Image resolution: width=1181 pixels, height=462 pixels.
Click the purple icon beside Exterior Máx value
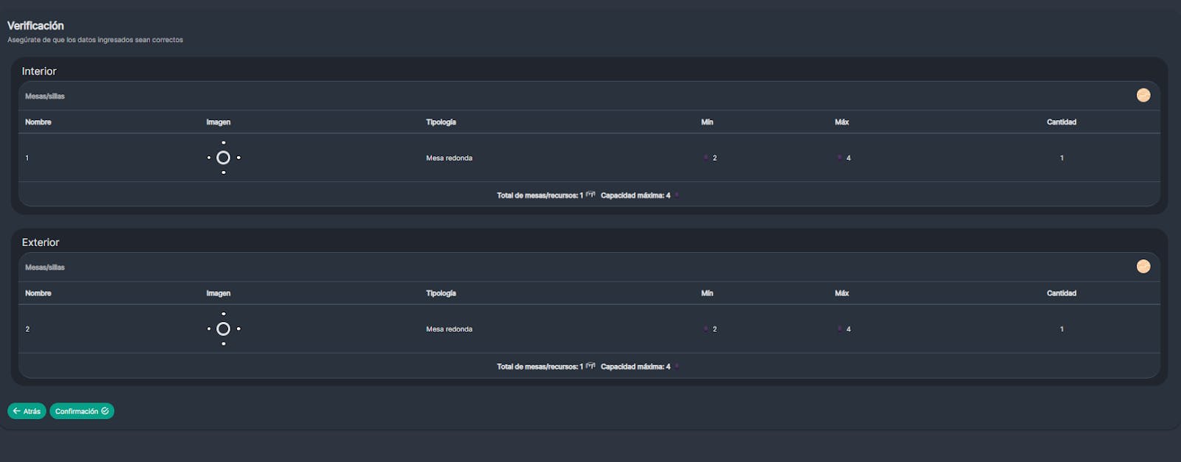coord(839,329)
